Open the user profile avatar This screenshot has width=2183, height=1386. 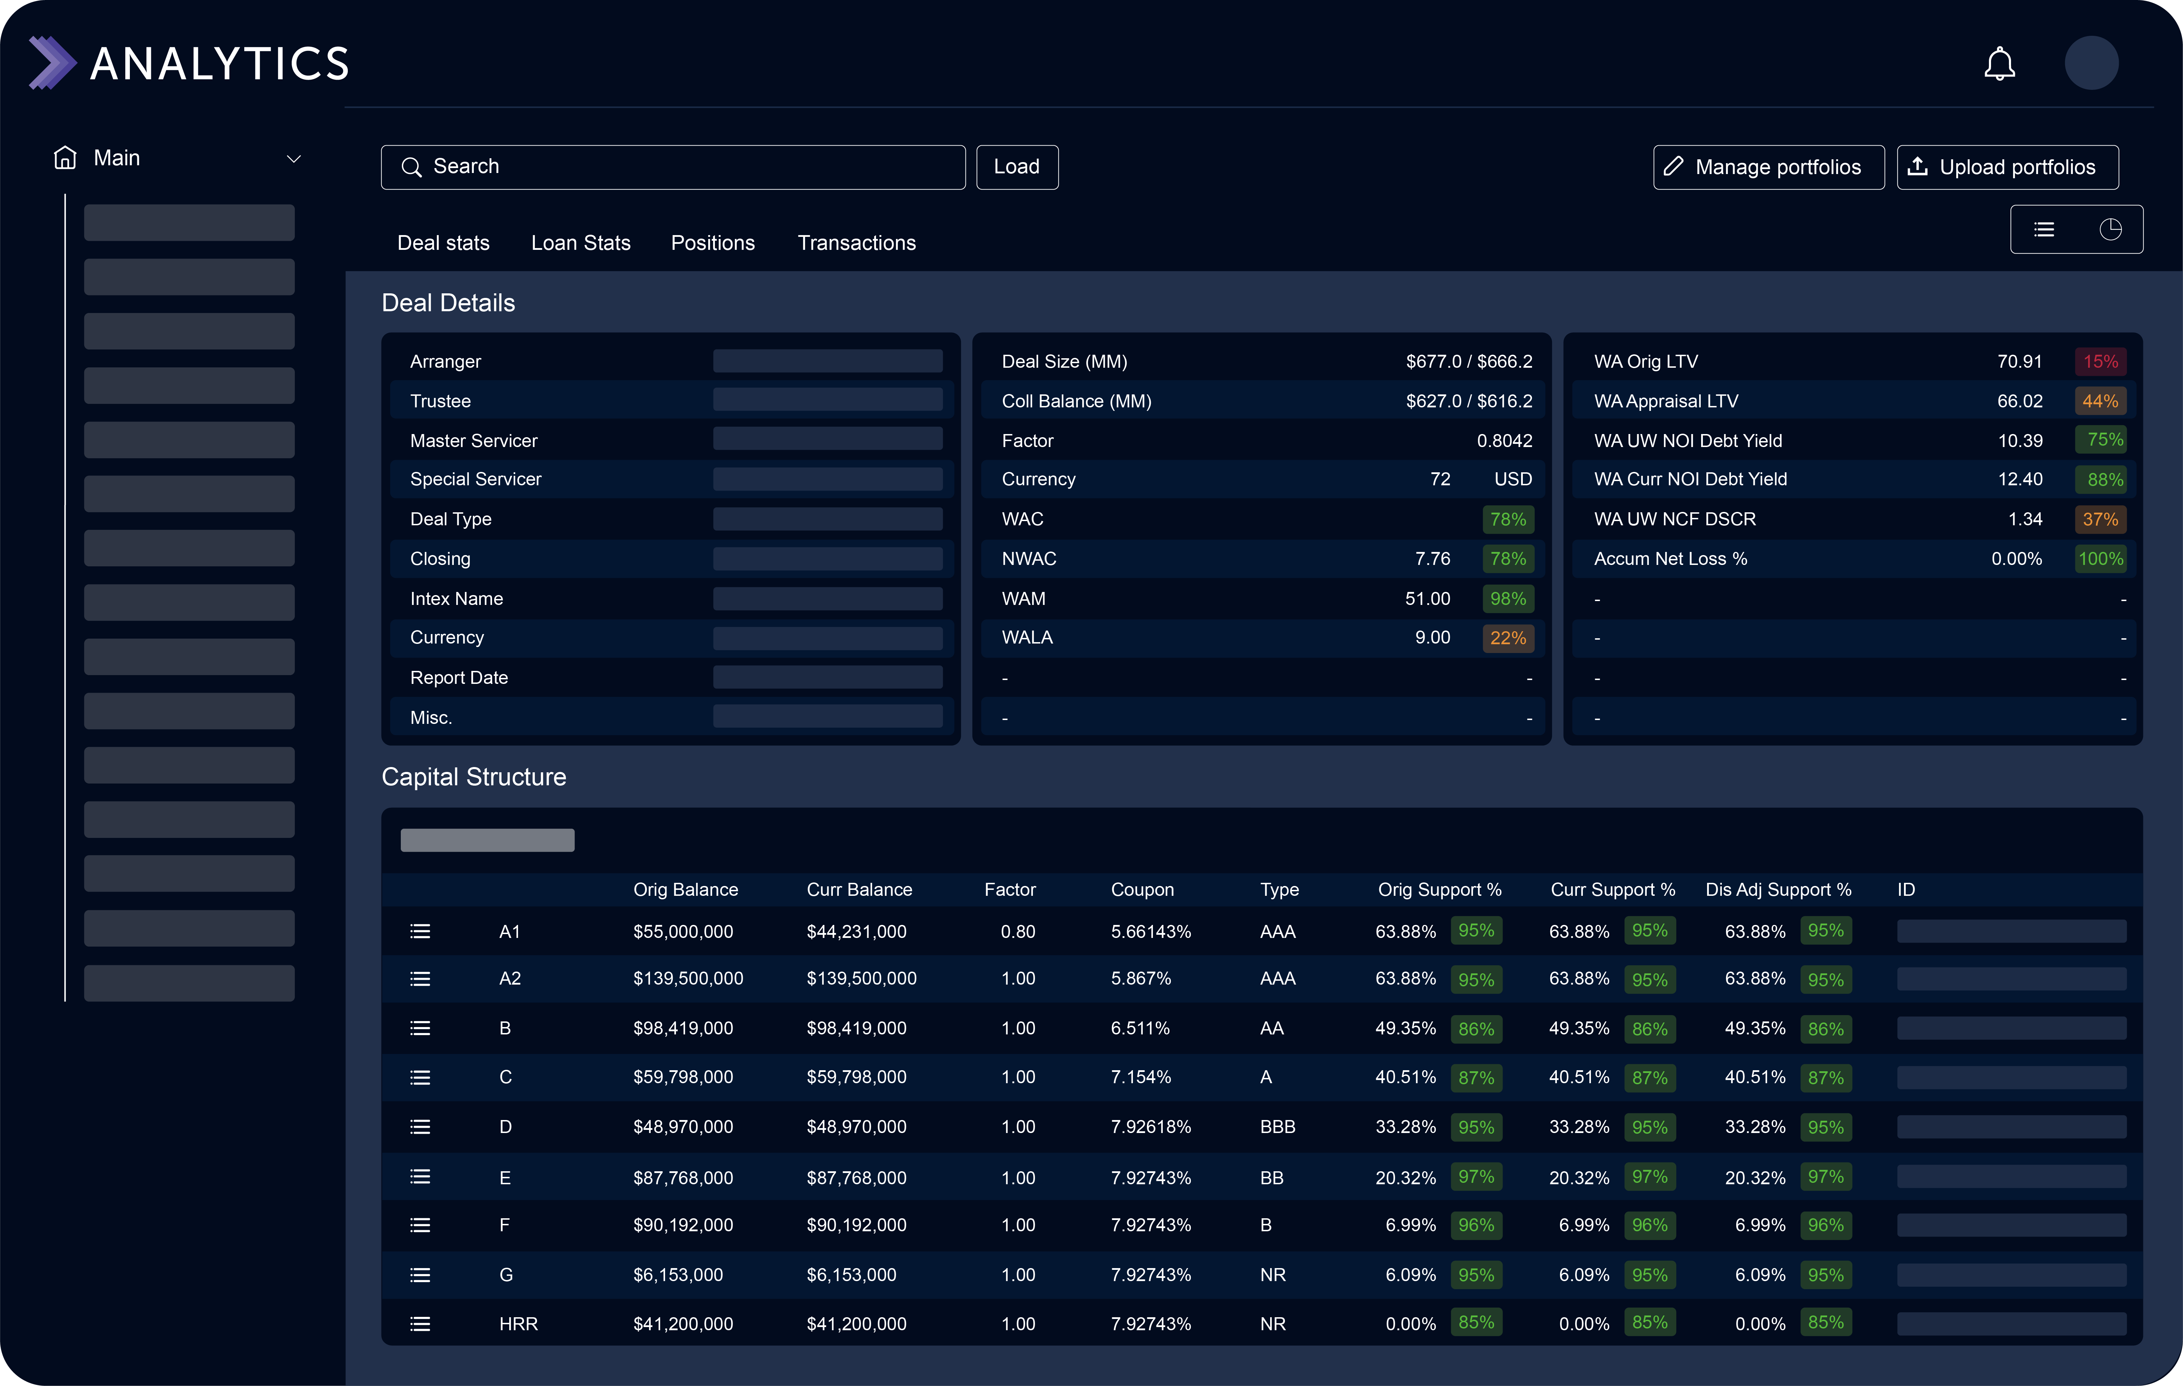2091,62
